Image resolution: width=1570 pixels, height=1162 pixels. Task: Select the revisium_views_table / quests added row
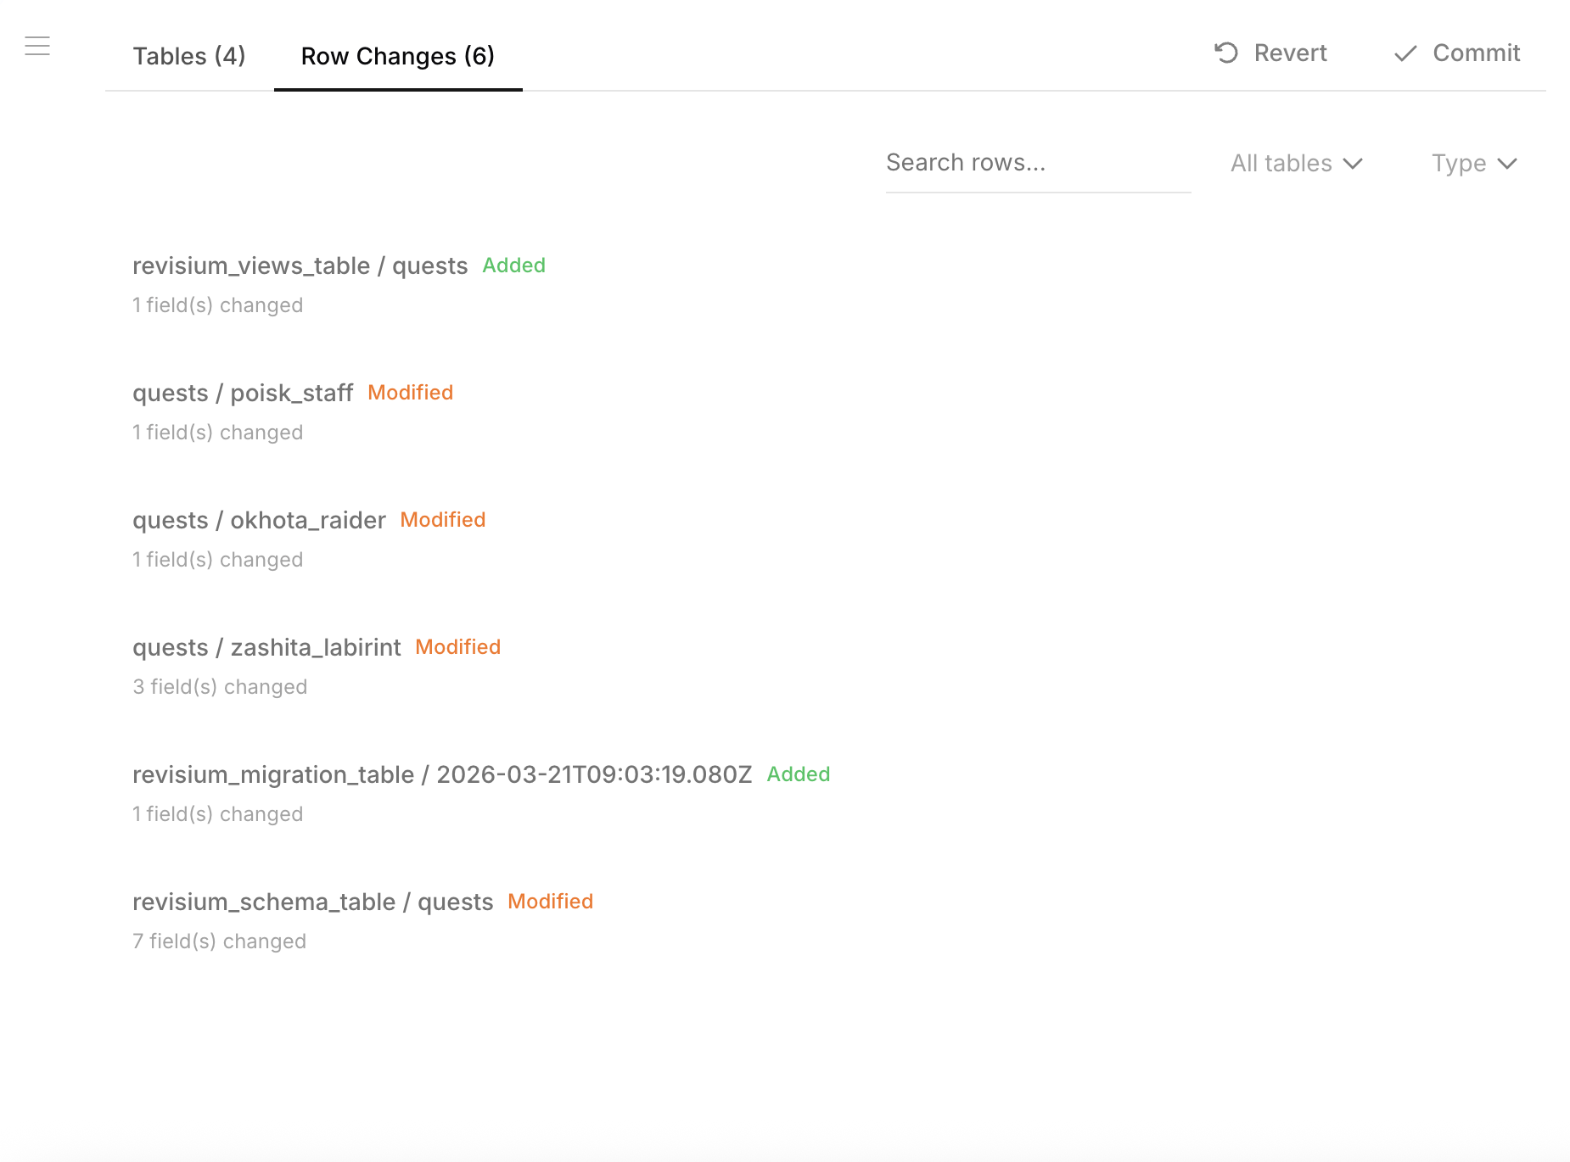pyautogui.click(x=300, y=265)
